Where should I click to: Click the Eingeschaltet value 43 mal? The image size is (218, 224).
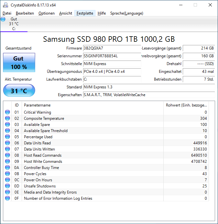pyautogui.click(x=199, y=72)
